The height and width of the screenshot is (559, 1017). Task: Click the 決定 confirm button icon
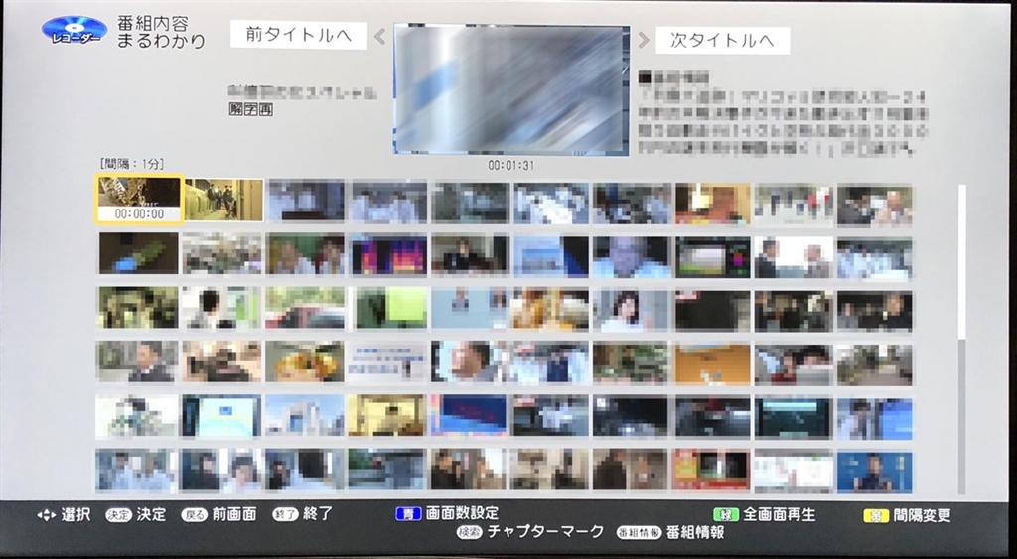click(119, 515)
